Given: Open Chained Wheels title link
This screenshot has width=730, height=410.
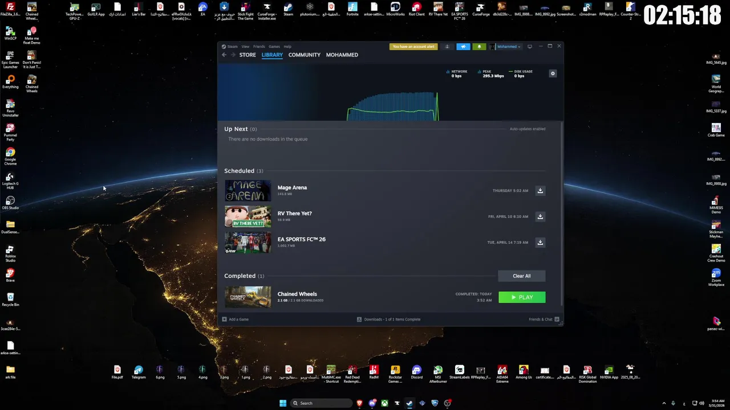Looking at the screenshot, I should [297, 294].
